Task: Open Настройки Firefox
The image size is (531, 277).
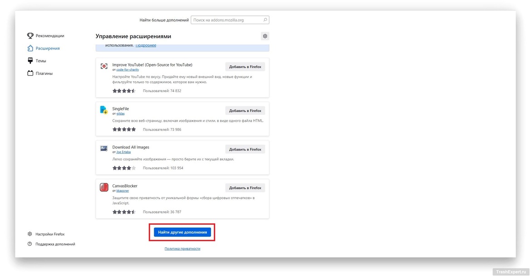Action: coord(50,234)
